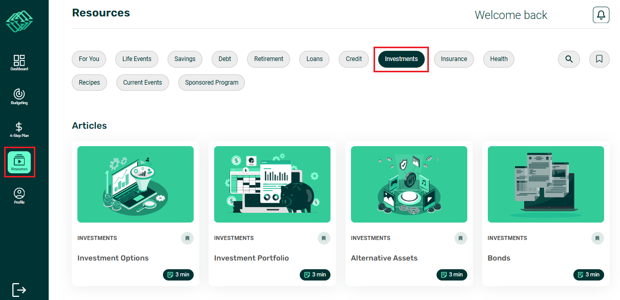Toggle bookmark on Investment Portfolio article
Viewport: 620px width, 300px height.
click(324, 238)
